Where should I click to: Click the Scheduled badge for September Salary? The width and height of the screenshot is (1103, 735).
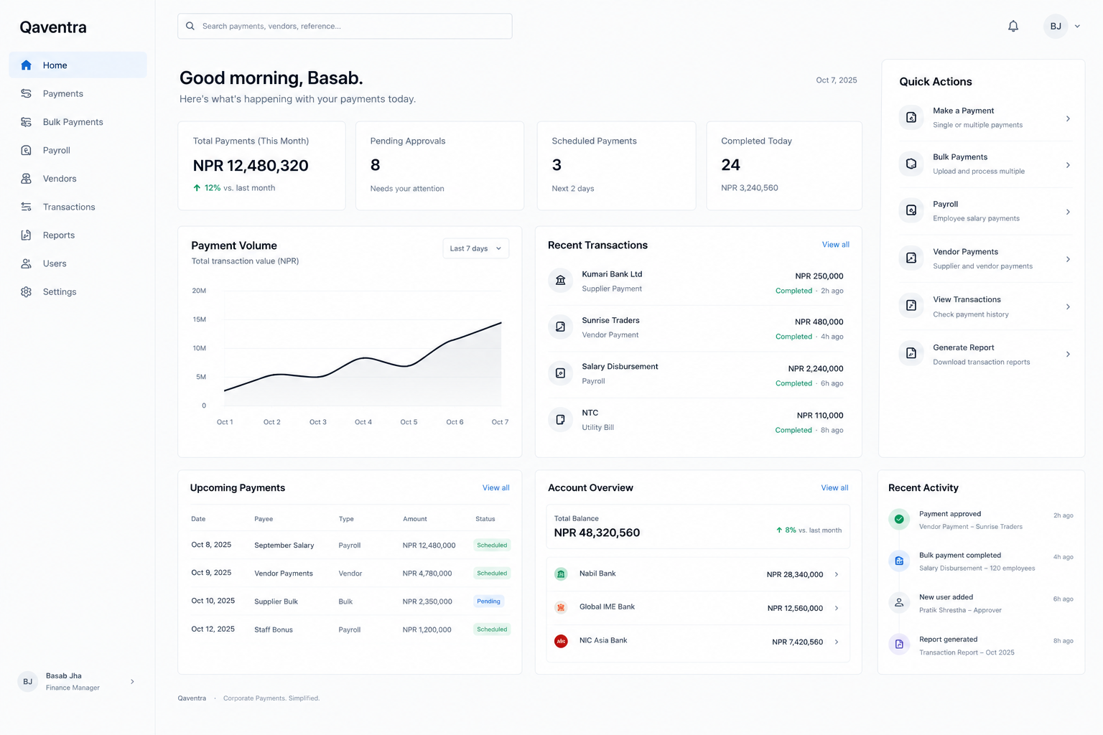click(x=492, y=546)
